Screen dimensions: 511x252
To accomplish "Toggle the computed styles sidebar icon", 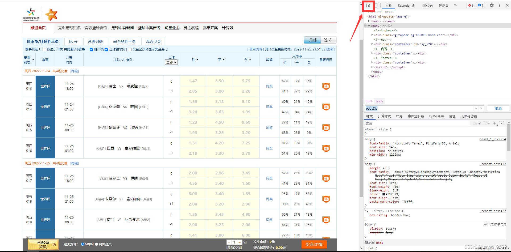I will (502, 123).
